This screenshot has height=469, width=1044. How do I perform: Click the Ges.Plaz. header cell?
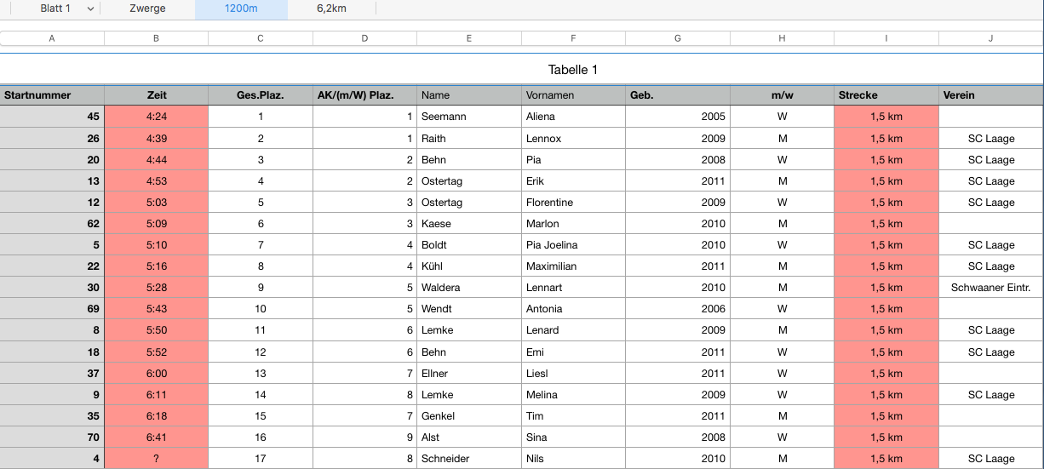point(261,95)
